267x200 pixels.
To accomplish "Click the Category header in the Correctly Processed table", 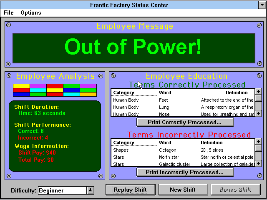I will click(124, 92).
